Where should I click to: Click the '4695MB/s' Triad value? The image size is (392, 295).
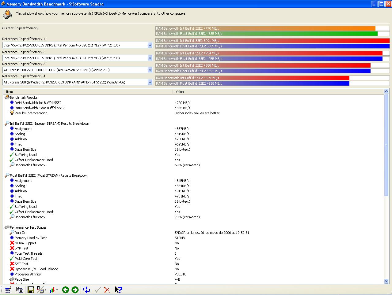(182, 144)
